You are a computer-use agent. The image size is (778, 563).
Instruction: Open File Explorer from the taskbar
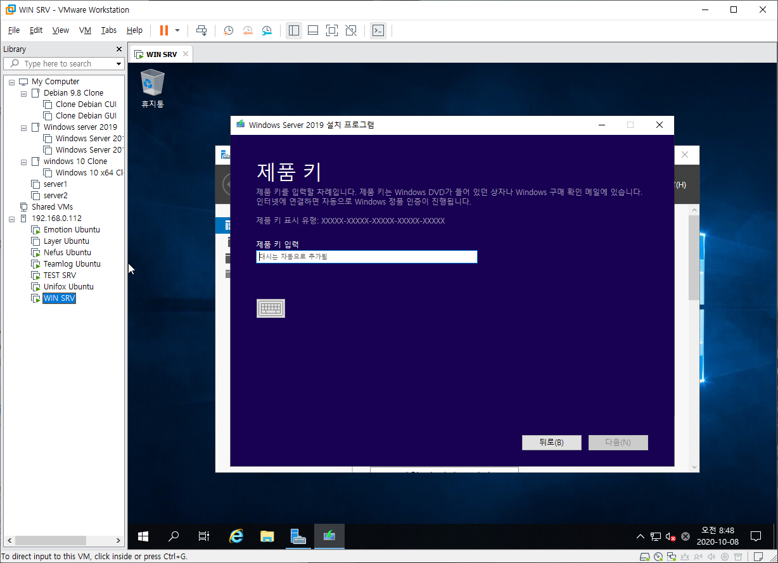click(x=267, y=536)
